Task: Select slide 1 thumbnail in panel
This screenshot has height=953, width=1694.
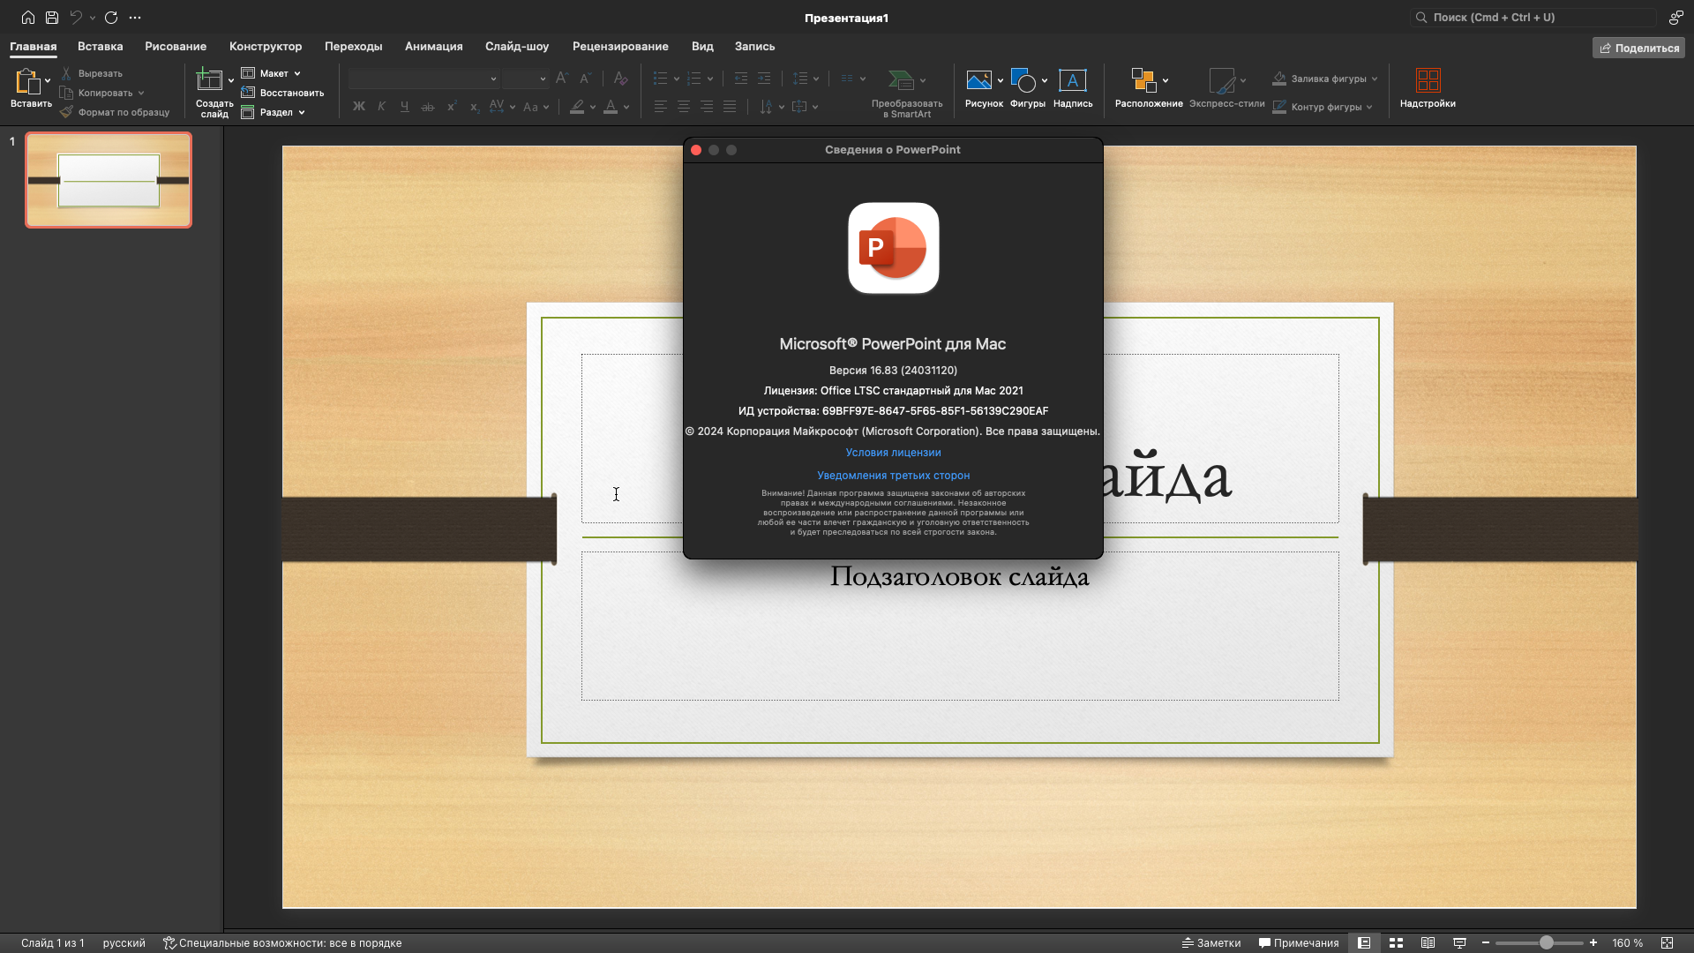Action: click(109, 180)
